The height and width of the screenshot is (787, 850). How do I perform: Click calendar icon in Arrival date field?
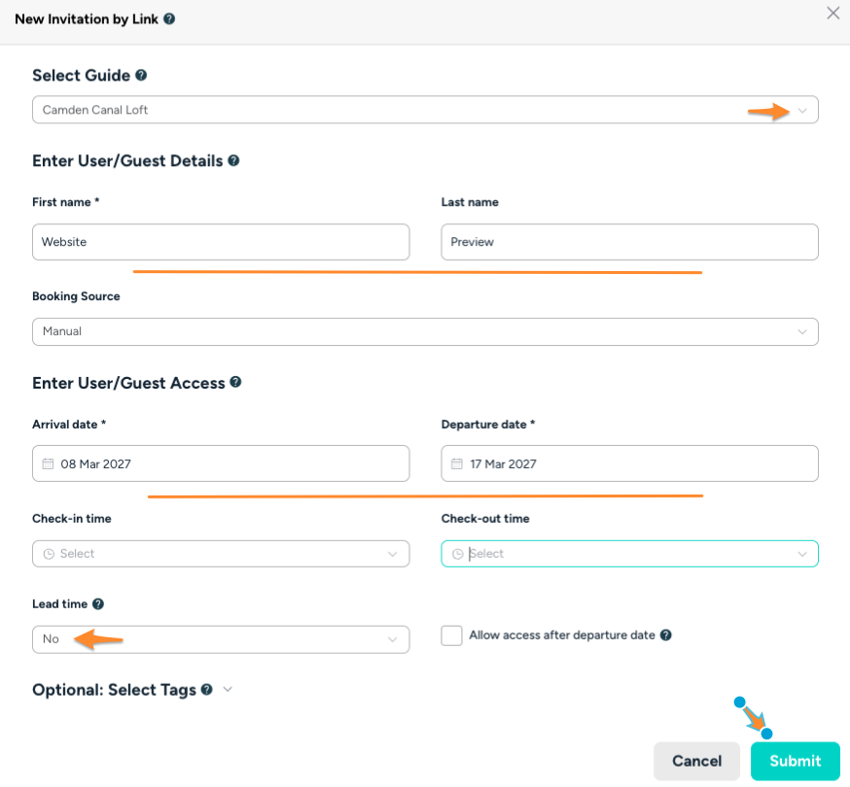(x=48, y=464)
